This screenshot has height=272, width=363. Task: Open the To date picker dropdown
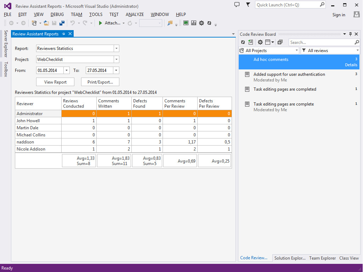pyautogui.click(x=116, y=70)
